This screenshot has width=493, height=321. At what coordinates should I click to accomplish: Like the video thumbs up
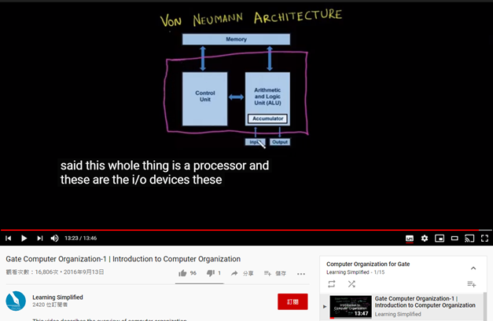[182, 273]
